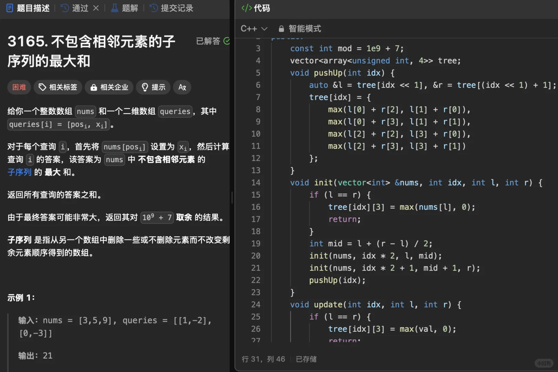Click the 已解答 solved label
Viewport: 558px width, 372px height.
point(208,41)
